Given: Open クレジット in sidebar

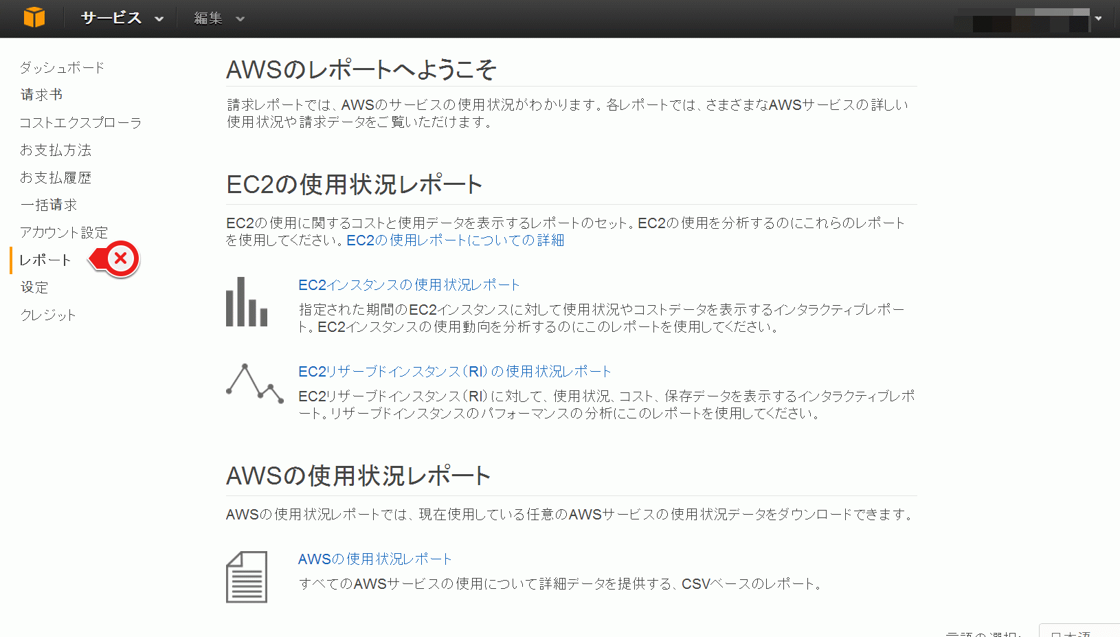Looking at the screenshot, I should 48,315.
